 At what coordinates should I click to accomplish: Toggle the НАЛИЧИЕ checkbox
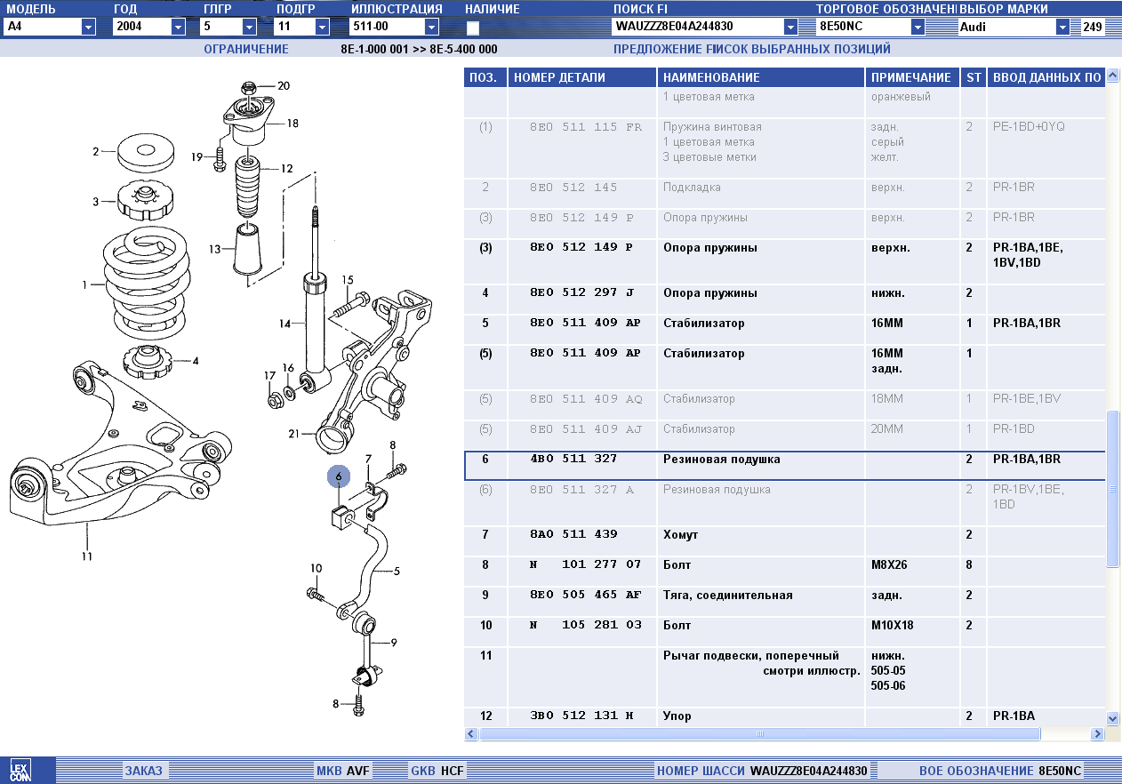point(473,28)
